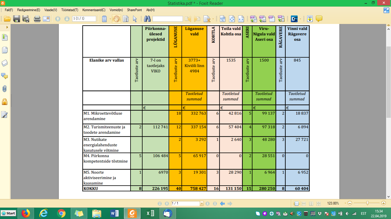Click the Fit Width icon
The image size is (391, 219).
[x=241, y=19]
